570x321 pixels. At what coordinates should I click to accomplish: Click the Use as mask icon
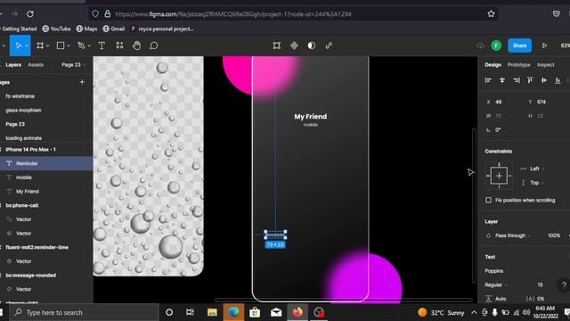312,45
